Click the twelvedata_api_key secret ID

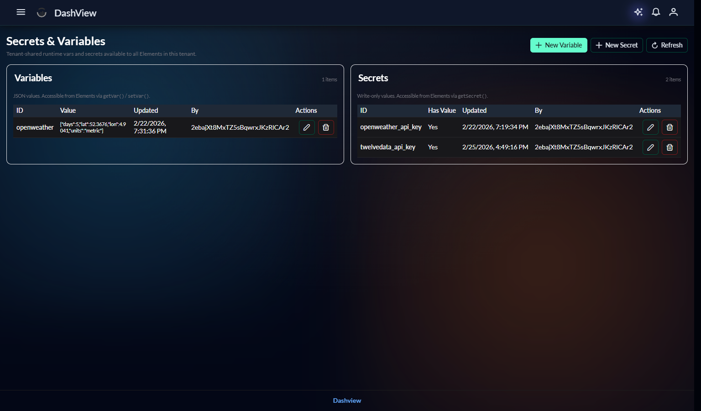pos(387,147)
